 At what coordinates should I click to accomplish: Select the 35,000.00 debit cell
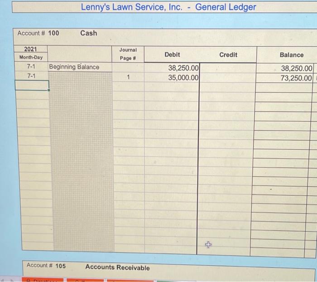point(172,78)
